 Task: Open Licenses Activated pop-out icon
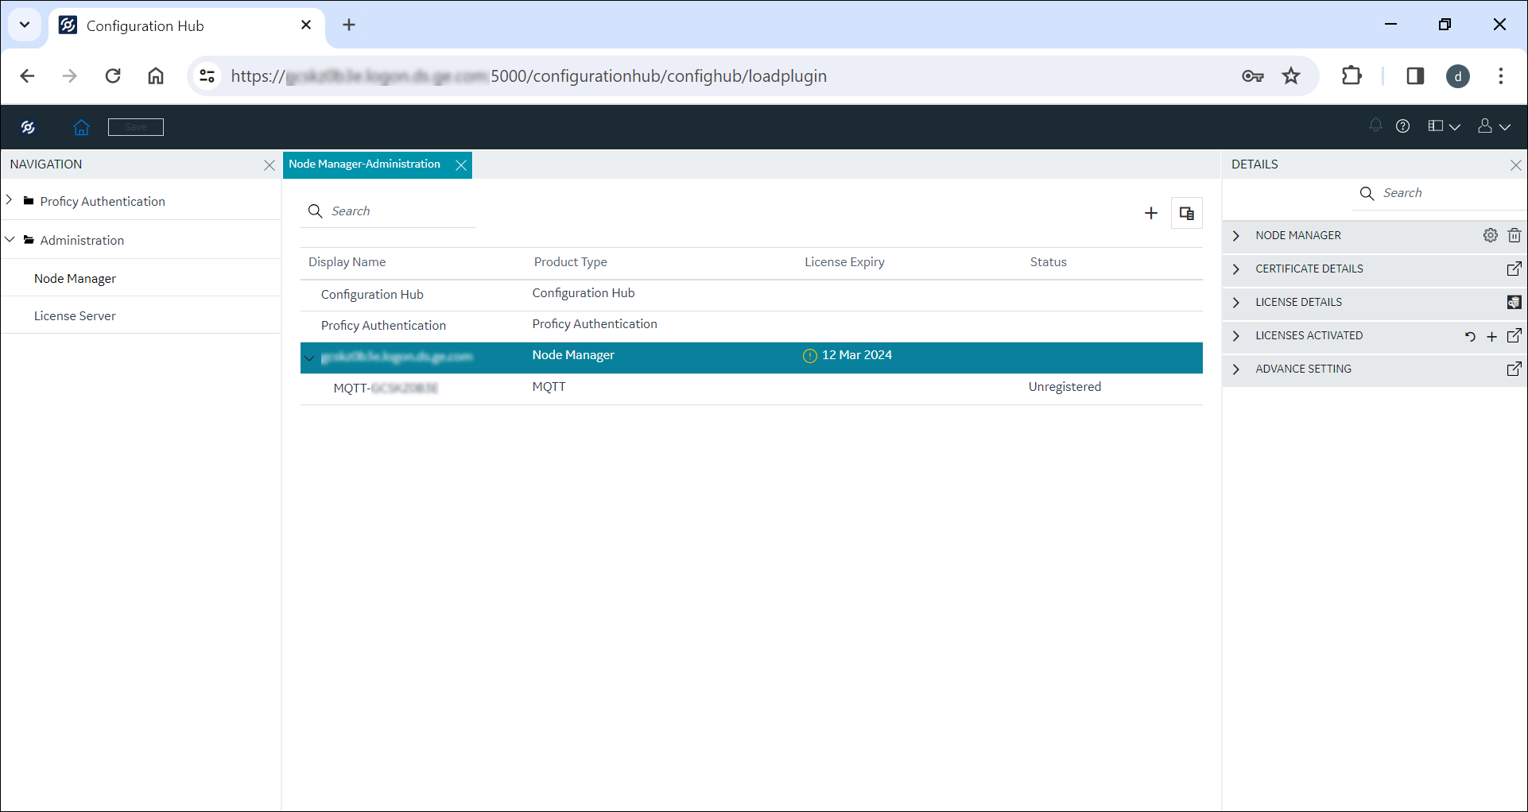[x=1514, y=335]
